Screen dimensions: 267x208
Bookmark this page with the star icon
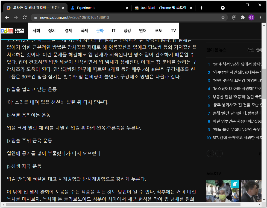click(x=223, y=17)
